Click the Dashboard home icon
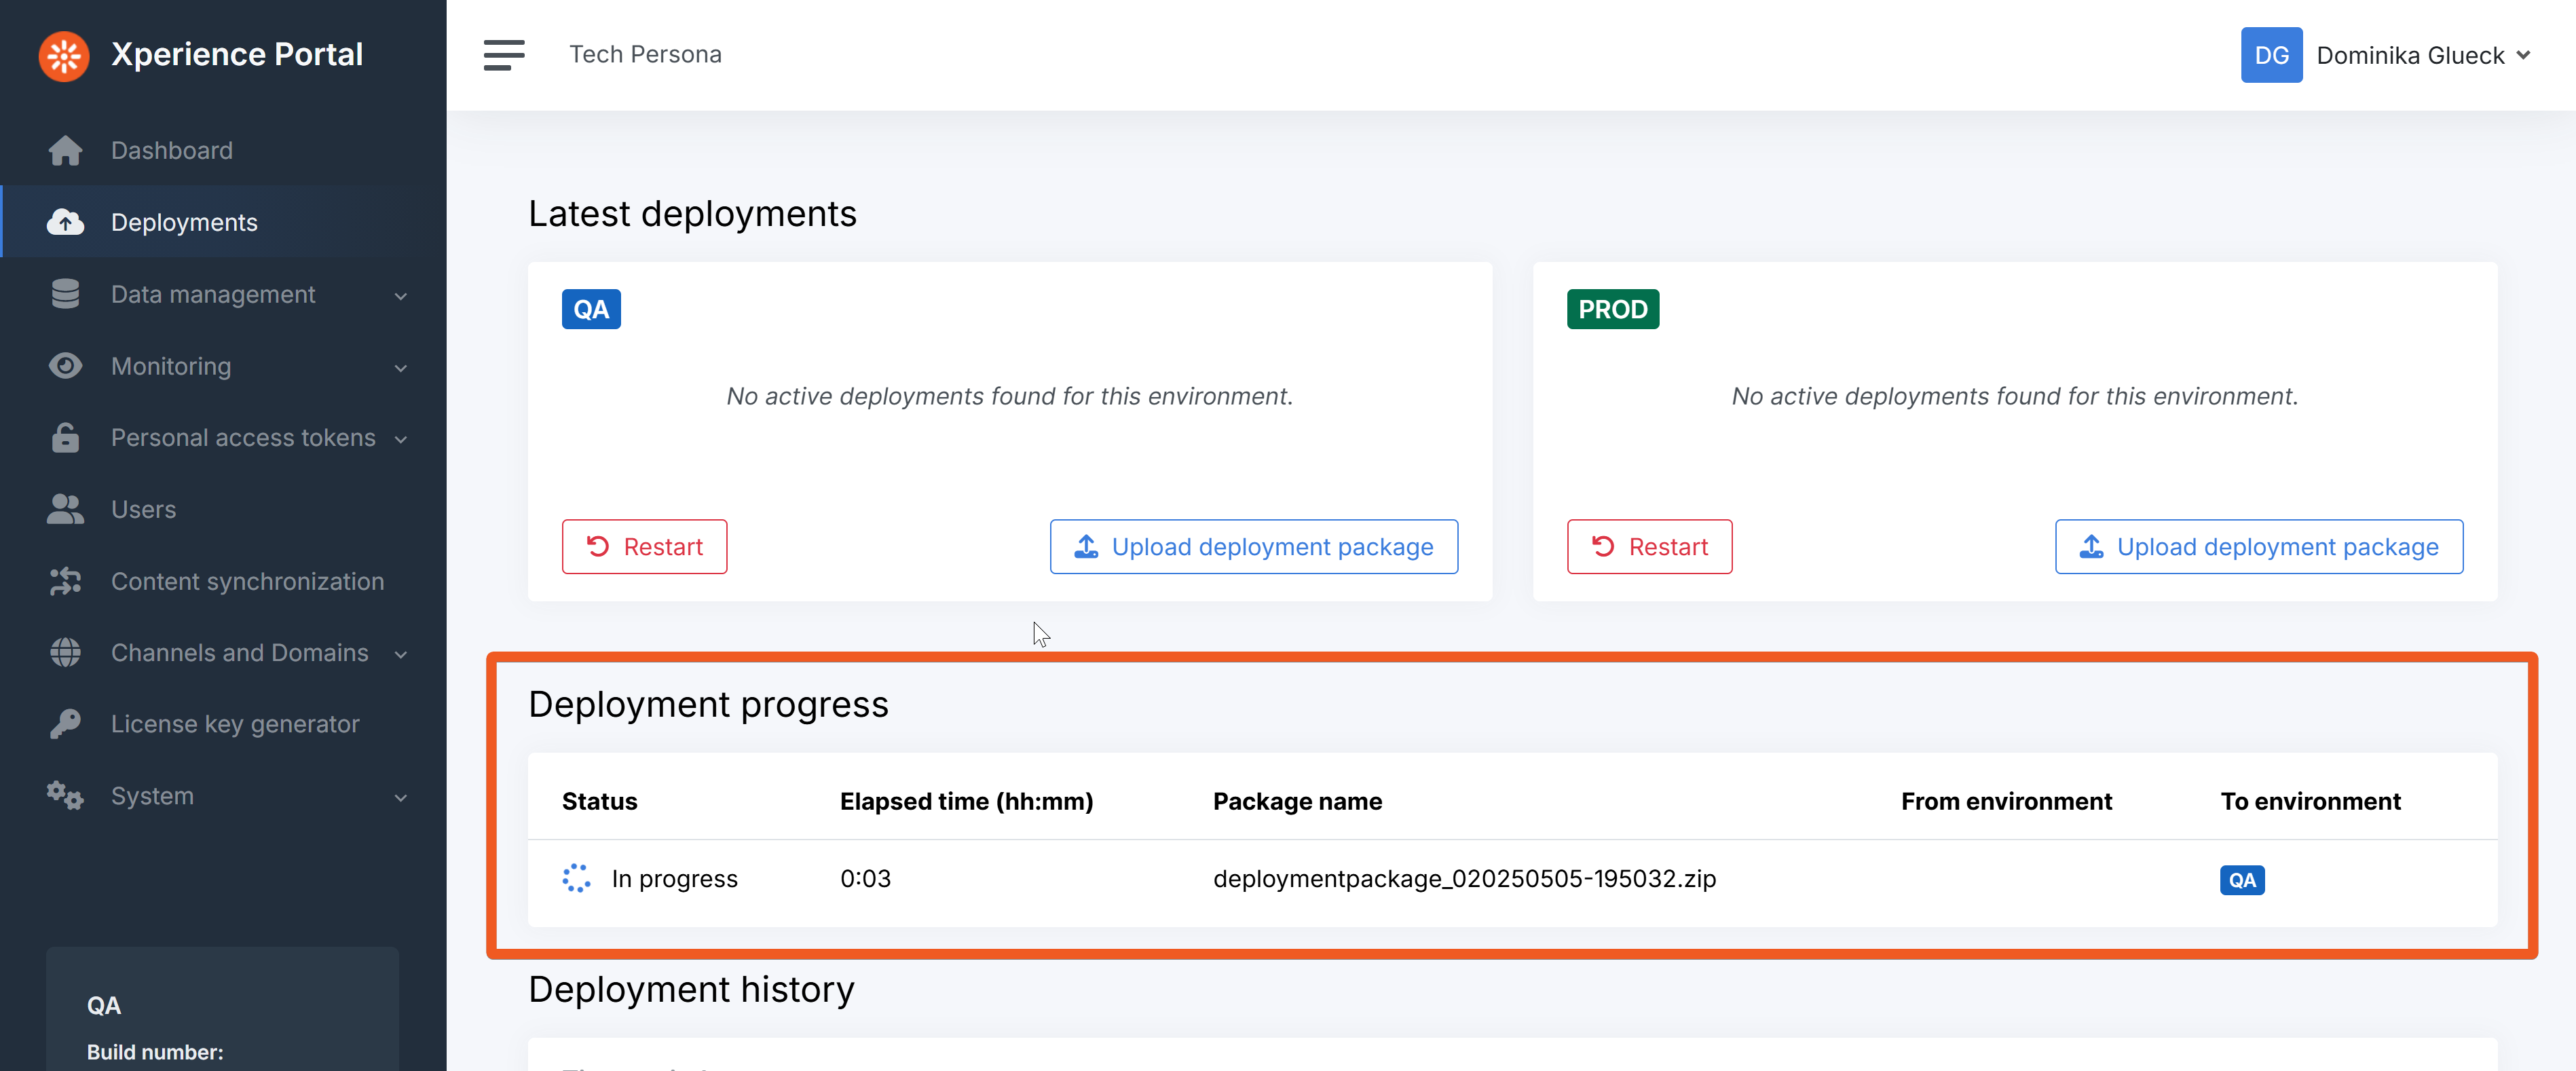The height and width of the screenshot is (1071, 2576). [x=65, y=151]
